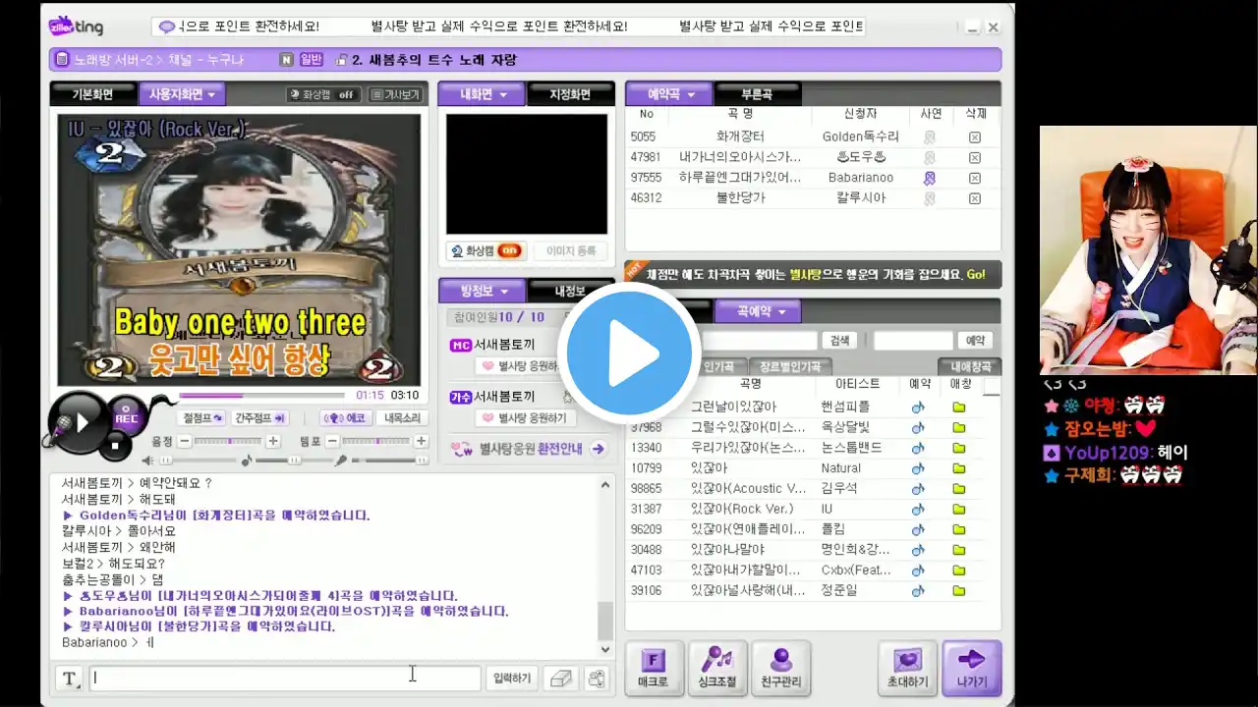Switch to the 지정화면 tab

pos(570,94)
